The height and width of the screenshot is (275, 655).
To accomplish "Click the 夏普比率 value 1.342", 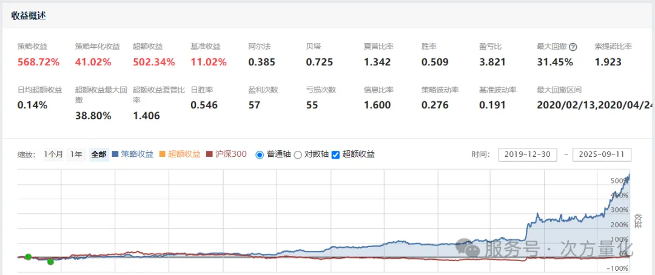I will (x=377, y=62).
